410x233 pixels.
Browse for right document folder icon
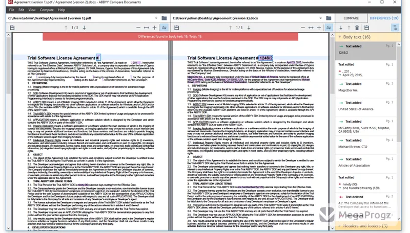(x=329, y=18)
